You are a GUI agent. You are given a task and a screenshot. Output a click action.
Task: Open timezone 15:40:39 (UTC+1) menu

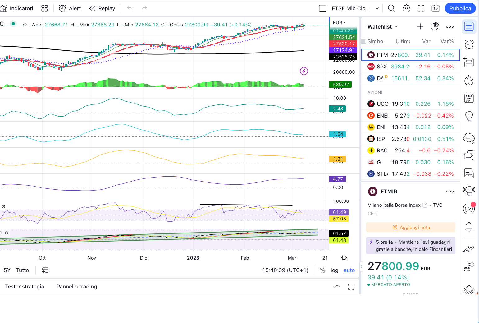(285, 270)
